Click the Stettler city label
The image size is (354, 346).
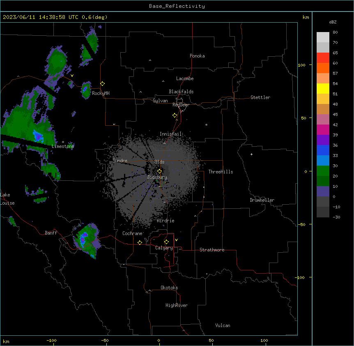tap(260, 97)
